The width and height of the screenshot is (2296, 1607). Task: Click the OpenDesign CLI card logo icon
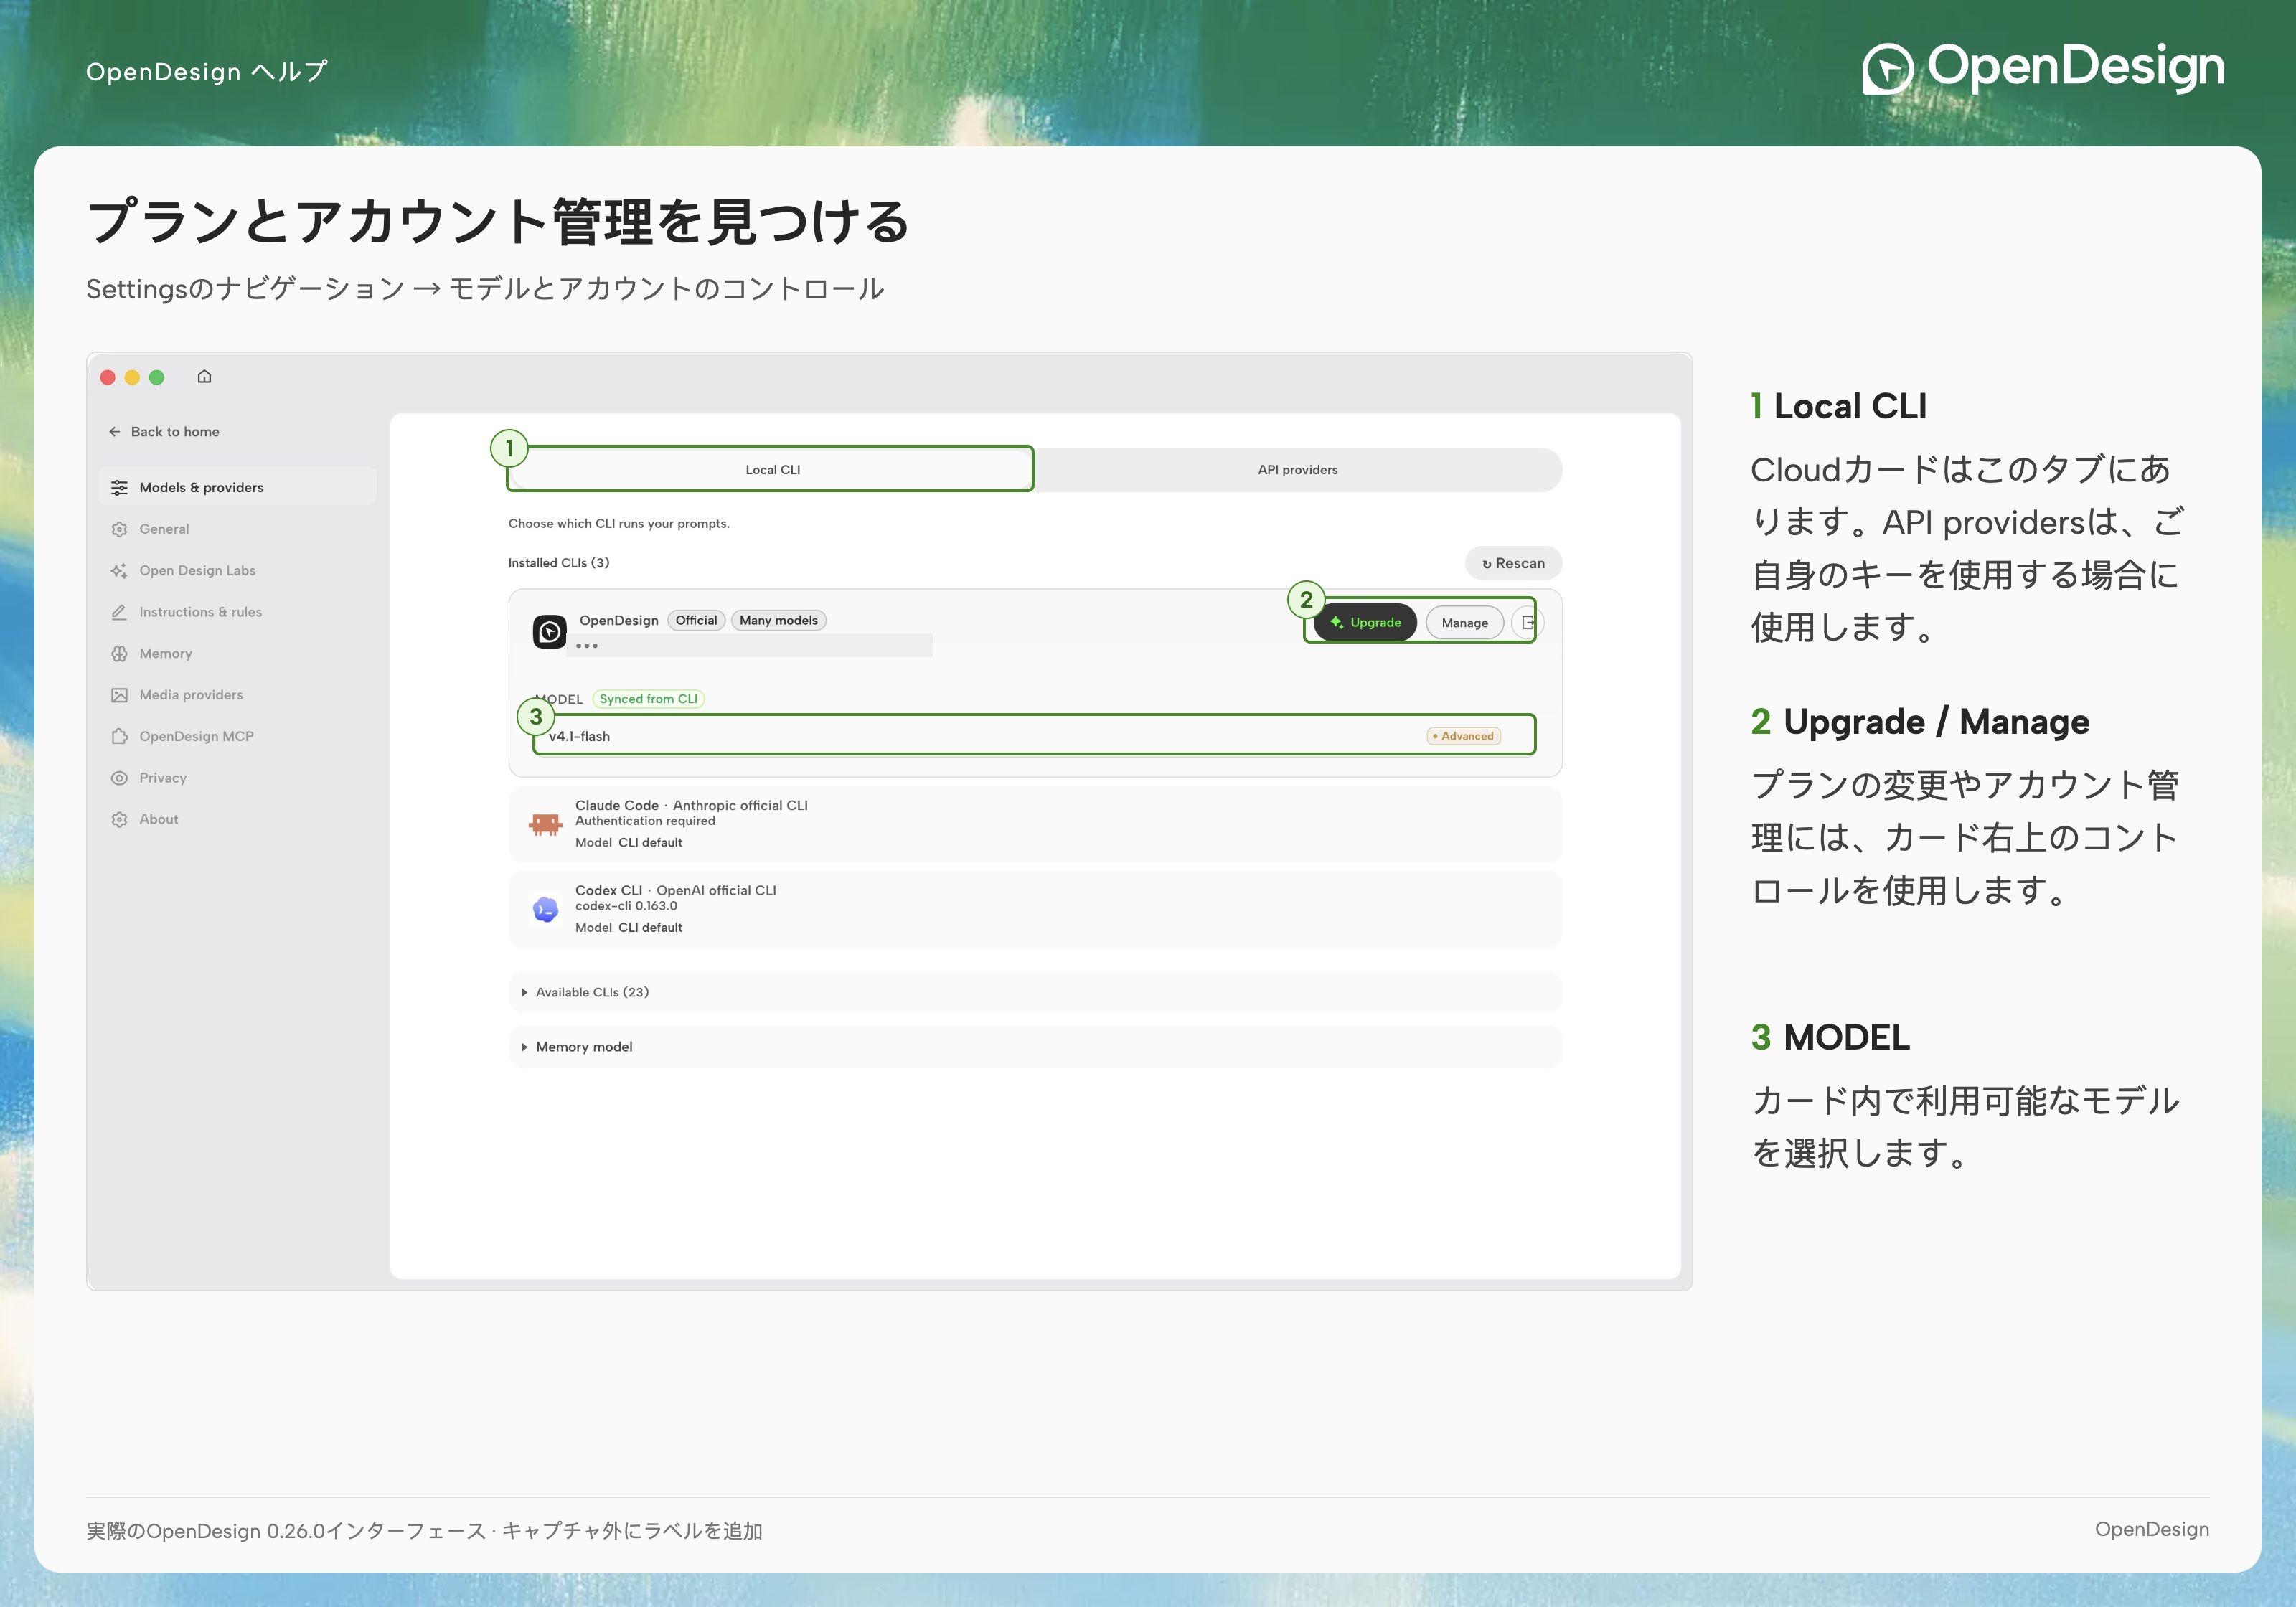pos(549,632)
